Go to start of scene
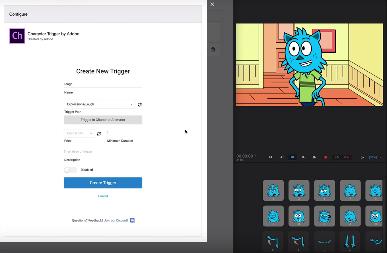 coord(271,157)
